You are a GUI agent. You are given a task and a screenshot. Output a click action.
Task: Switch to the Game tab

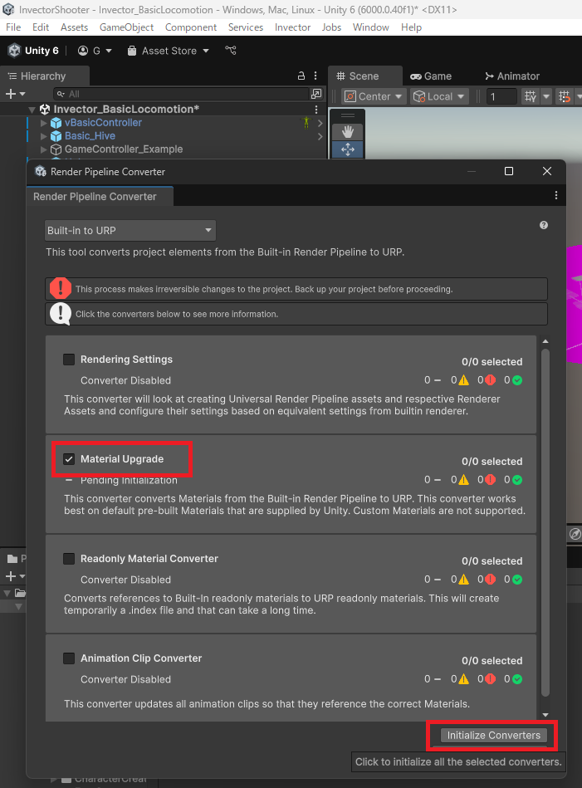431,76
